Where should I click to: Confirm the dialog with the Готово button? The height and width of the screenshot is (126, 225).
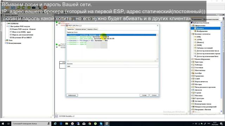pos(144,95)
